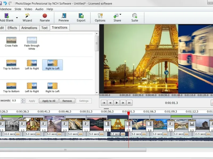Jump to the slideshow start
This screenshot has height=159, width=213.
pos(104,103)
